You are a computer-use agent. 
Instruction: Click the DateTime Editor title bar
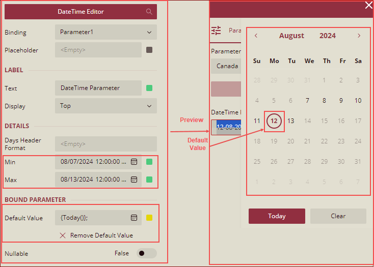coord(81,12)
